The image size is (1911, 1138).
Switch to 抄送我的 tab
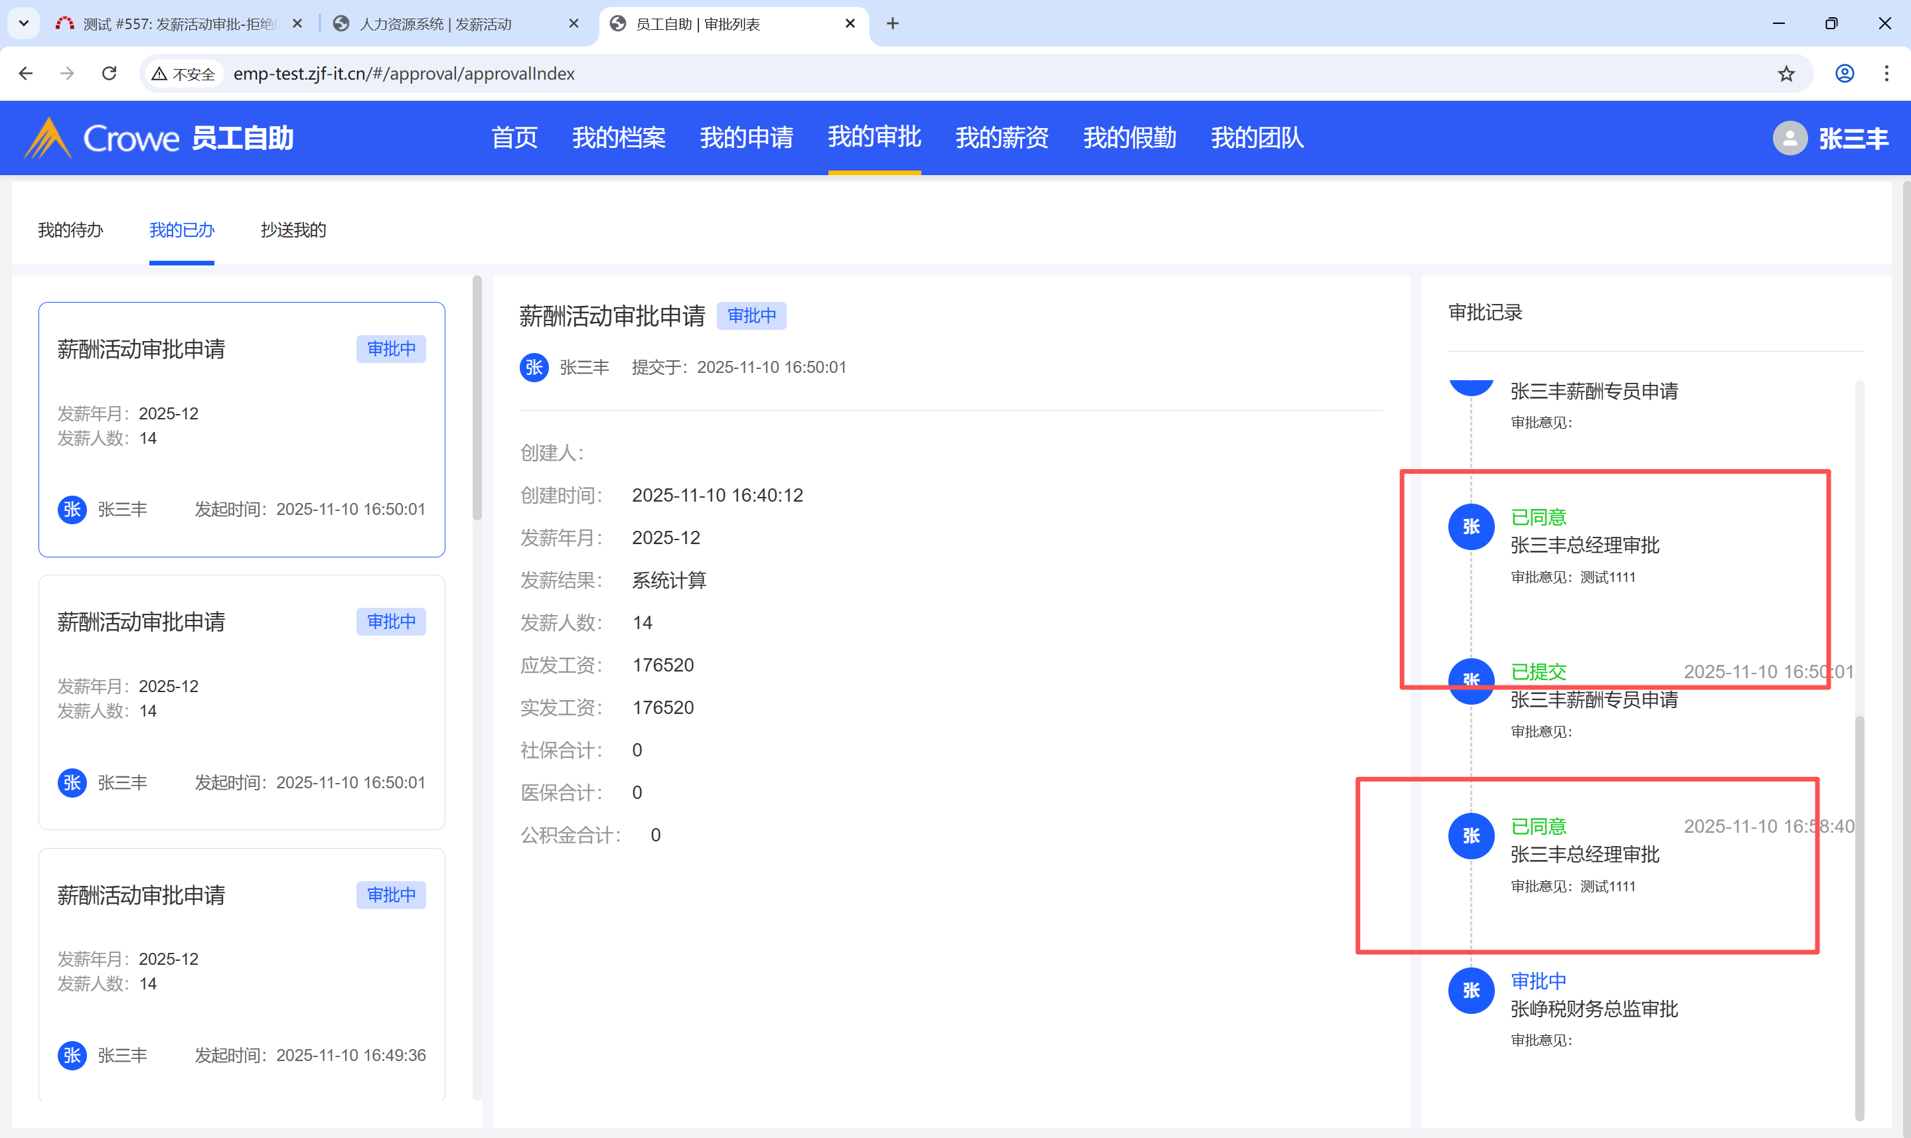pyautogui.click(x=293, y=230)
